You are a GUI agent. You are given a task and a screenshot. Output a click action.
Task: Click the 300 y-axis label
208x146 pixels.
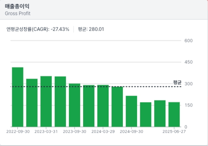coord(189,84)
